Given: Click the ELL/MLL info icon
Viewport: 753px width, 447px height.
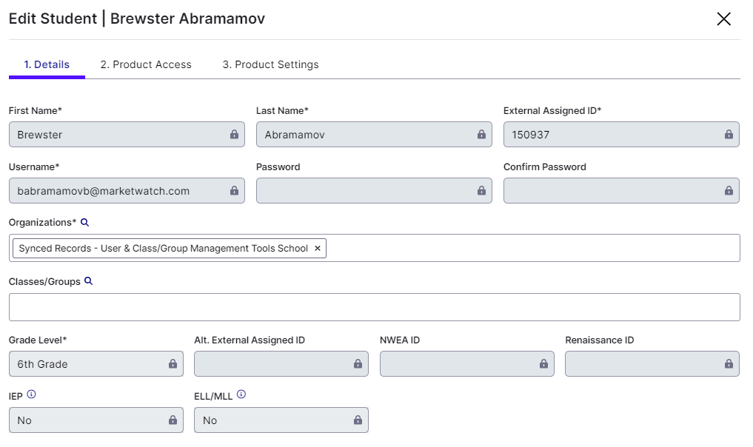Looking at the screenshot, I should click(x=241, y=395).
